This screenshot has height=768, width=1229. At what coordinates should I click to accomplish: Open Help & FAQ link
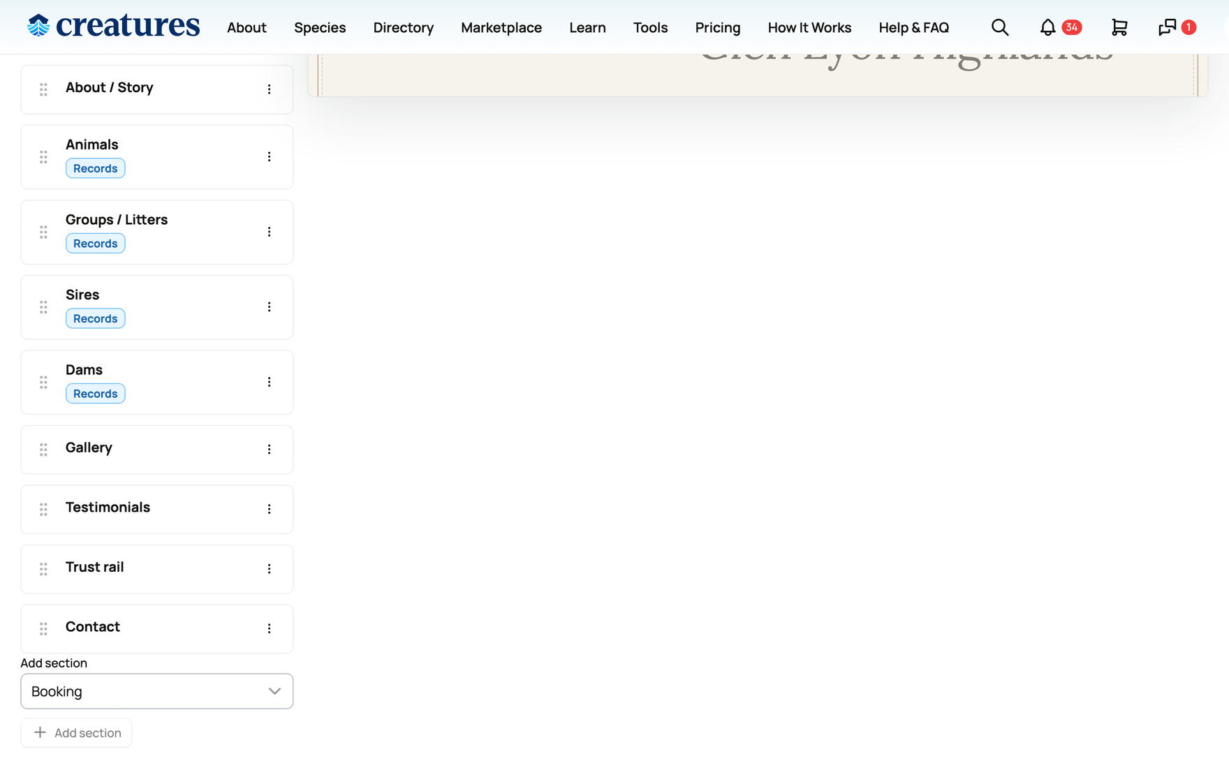click(x=913, y=27)
